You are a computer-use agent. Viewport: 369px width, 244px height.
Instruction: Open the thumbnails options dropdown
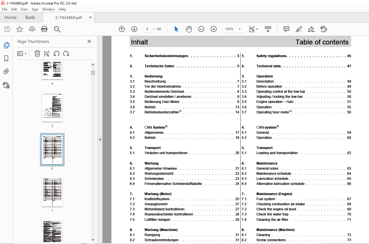22,53
